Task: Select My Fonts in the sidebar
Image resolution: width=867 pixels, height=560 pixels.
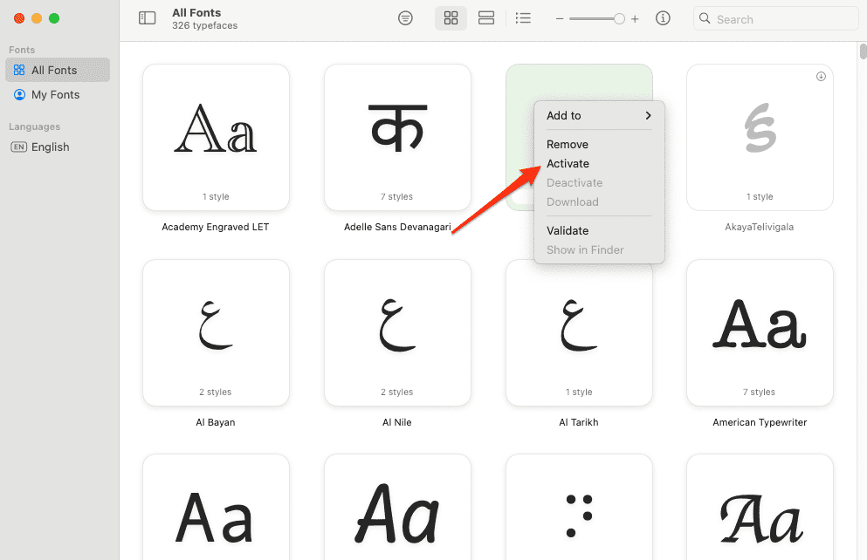Action: coord(55,94)
